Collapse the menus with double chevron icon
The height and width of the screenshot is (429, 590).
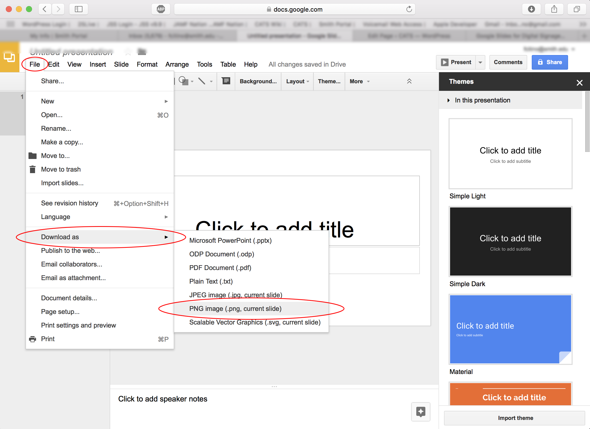409,81
